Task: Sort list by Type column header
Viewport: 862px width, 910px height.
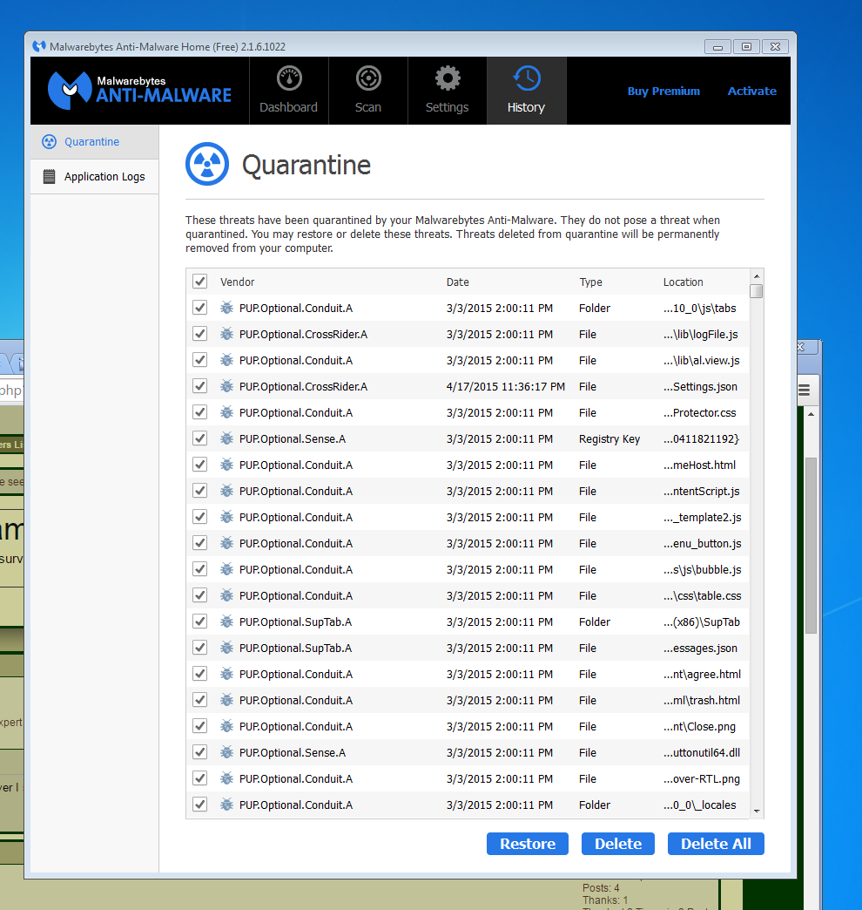Action: [590, 282]
